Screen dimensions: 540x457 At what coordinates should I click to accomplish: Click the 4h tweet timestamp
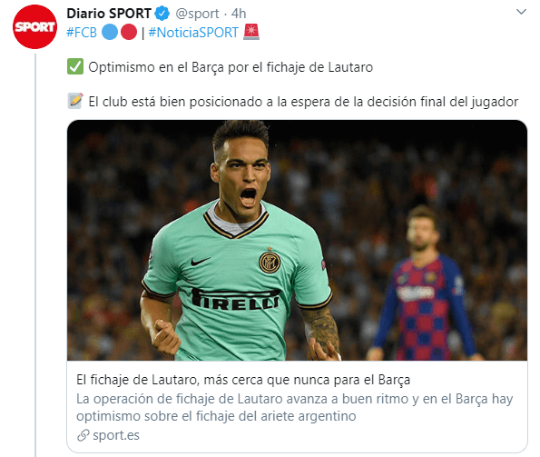(x=239, y=14)
